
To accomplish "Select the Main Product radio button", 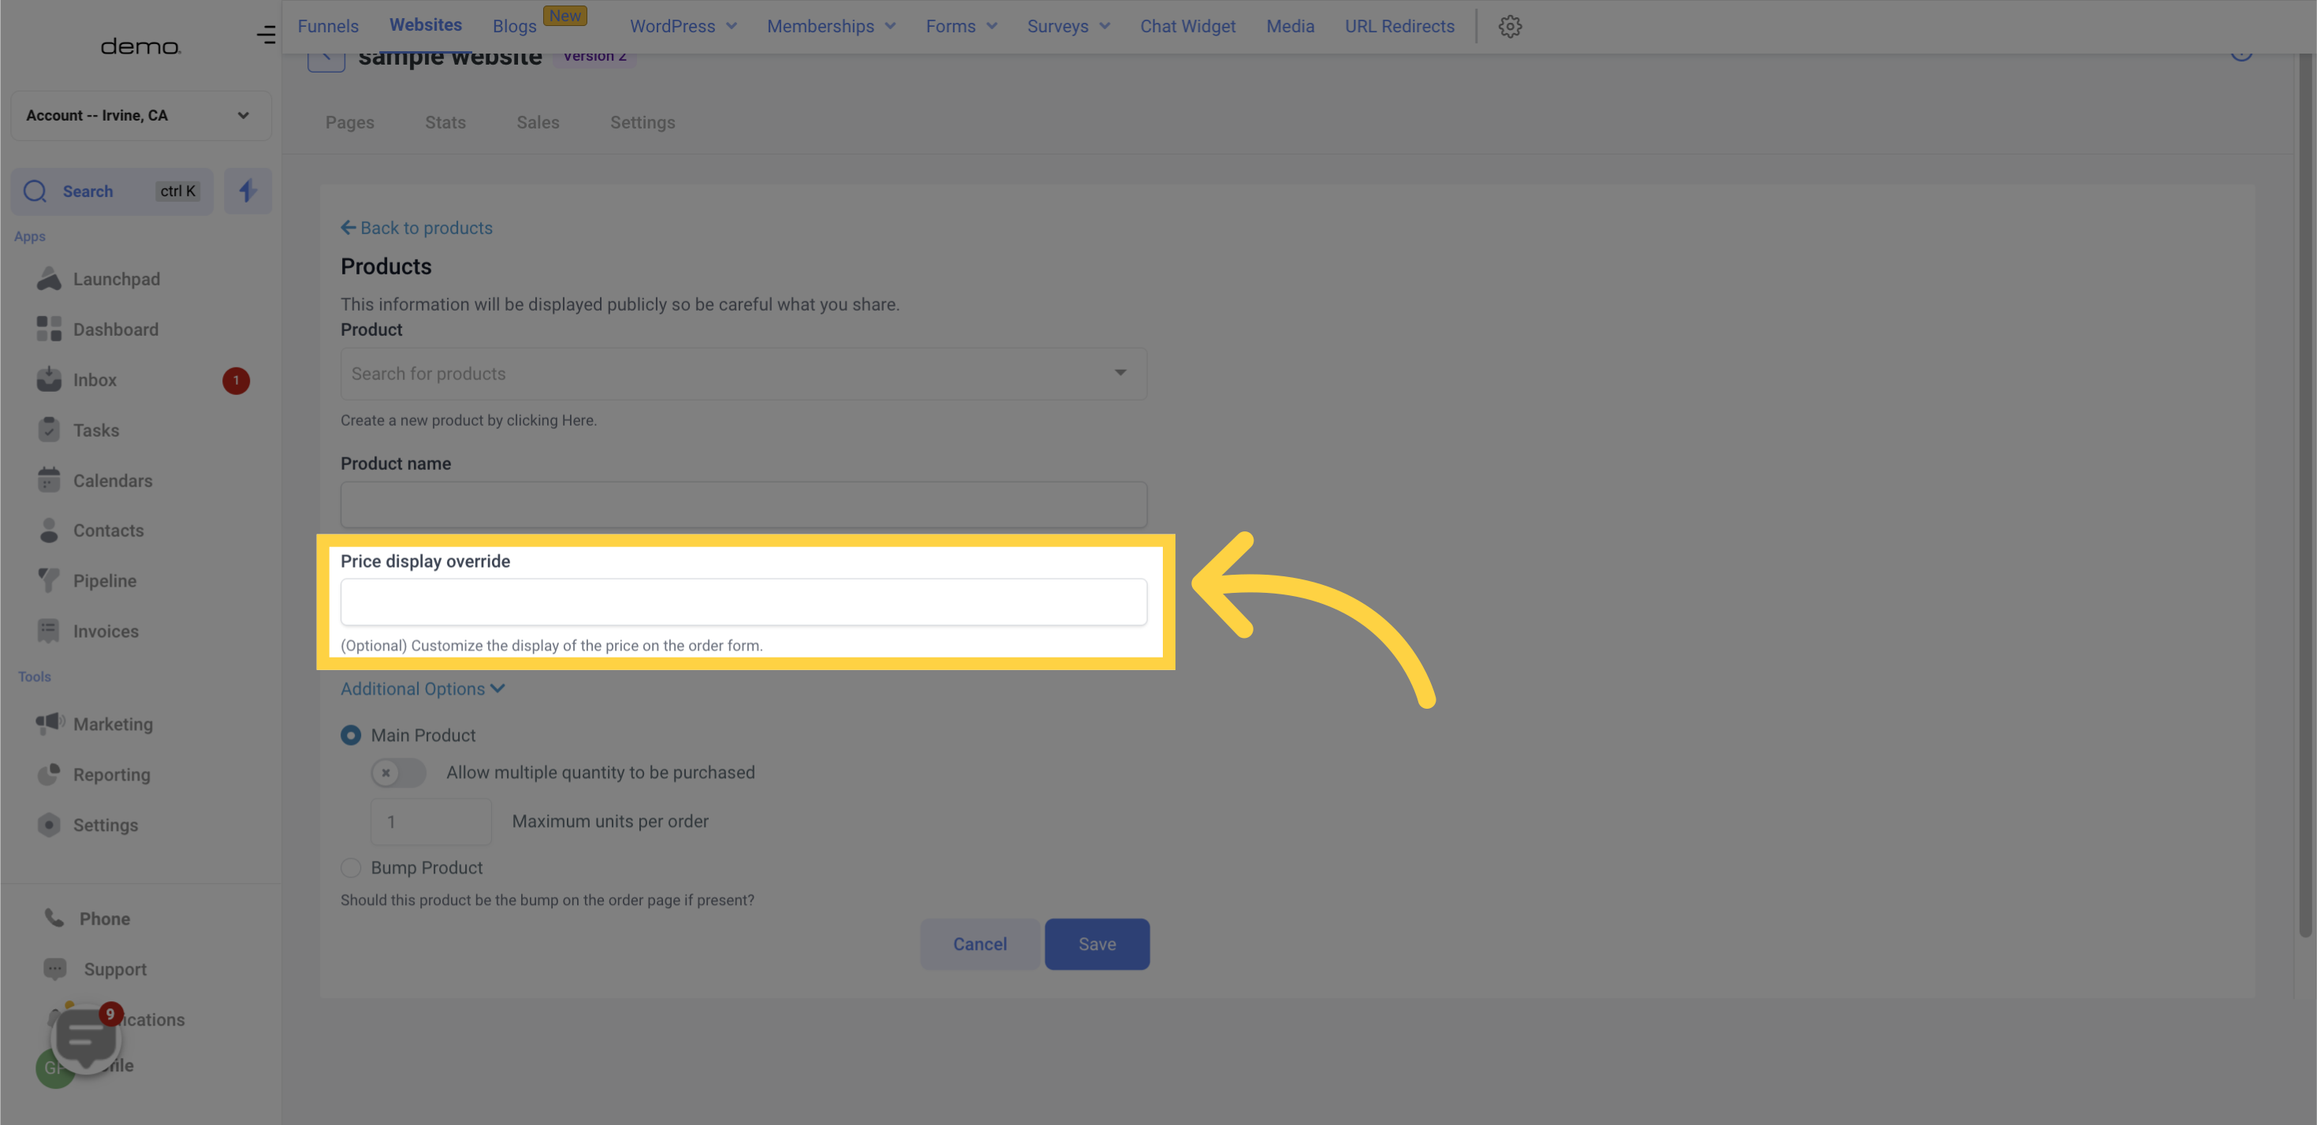I will [x=350, y=735].
